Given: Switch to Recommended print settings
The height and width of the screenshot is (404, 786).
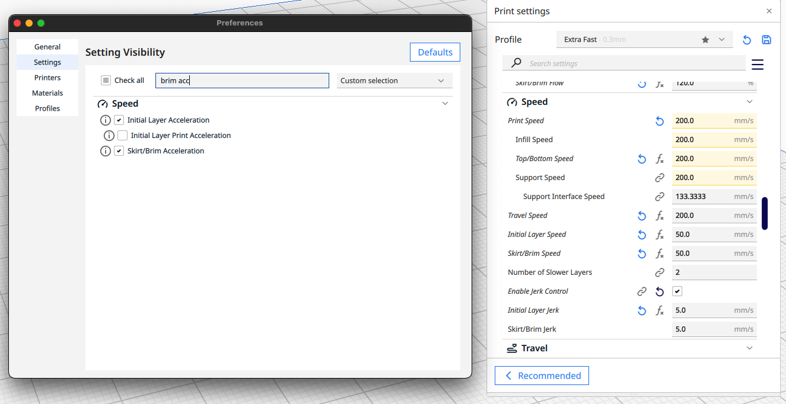Looking at the screenshot, I should (541, 375).
